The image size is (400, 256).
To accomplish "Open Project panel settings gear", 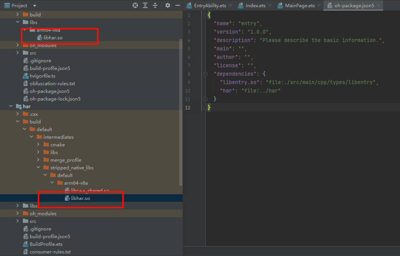I will (168, 6).
